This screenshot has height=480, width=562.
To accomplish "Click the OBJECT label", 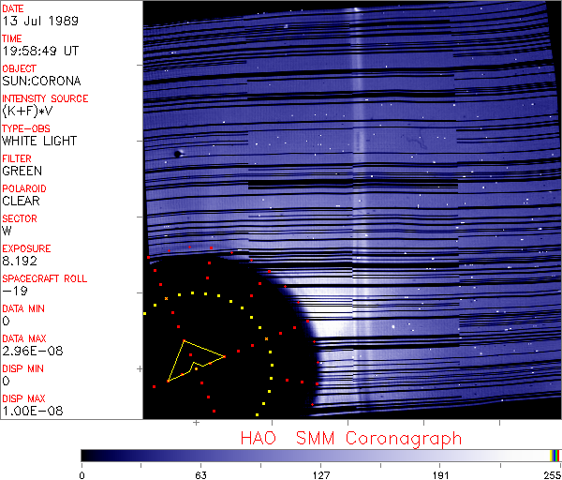I will click(x=19, y=68).
